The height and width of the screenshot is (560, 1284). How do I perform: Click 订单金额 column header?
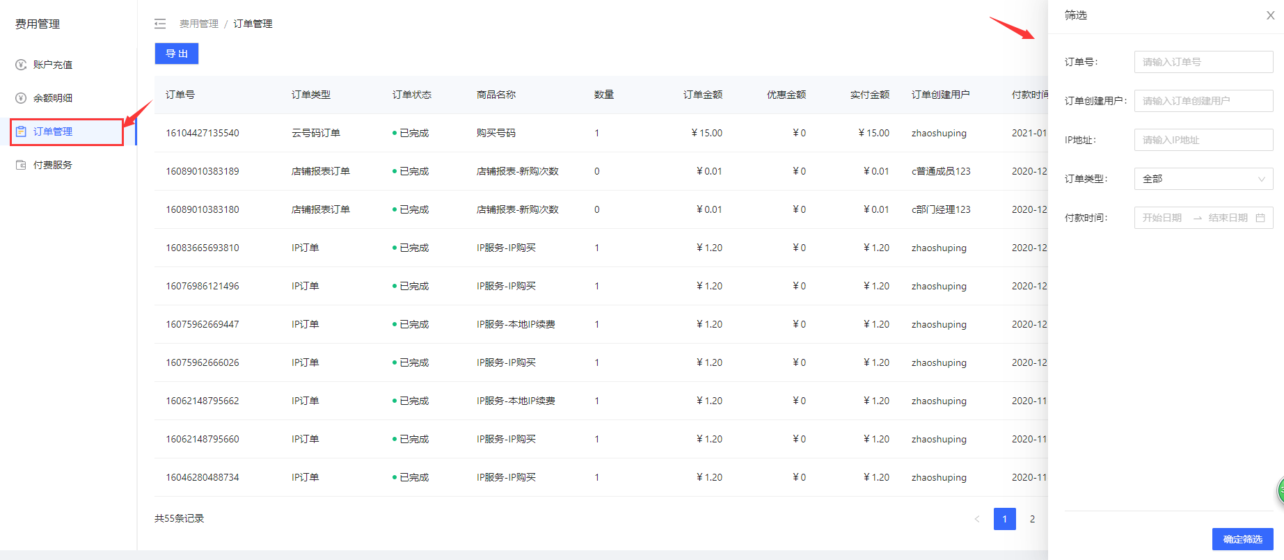pyautogui.click(x=703, y=95)
